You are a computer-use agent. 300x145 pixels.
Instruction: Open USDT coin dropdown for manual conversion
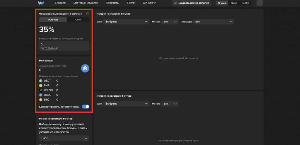pyautogui.click(x=64, y=138)
